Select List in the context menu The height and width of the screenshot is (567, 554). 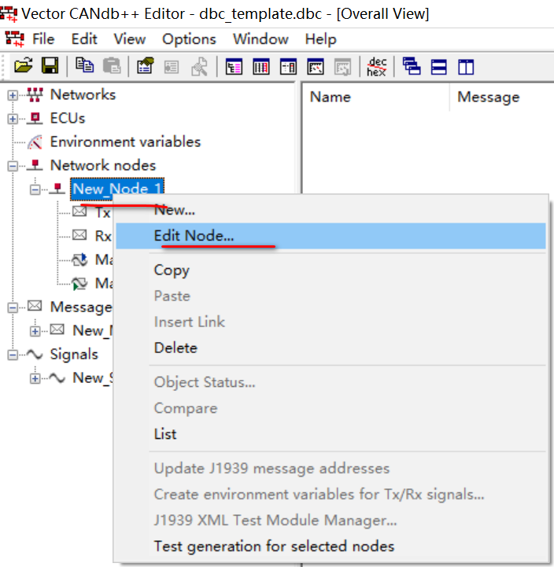pos(331,434)
